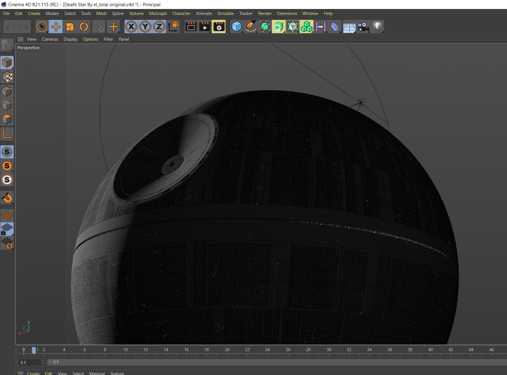Screen dimensions: 507x375
Task: Click frame field stepper arrows
Action: tap(43, 362)
